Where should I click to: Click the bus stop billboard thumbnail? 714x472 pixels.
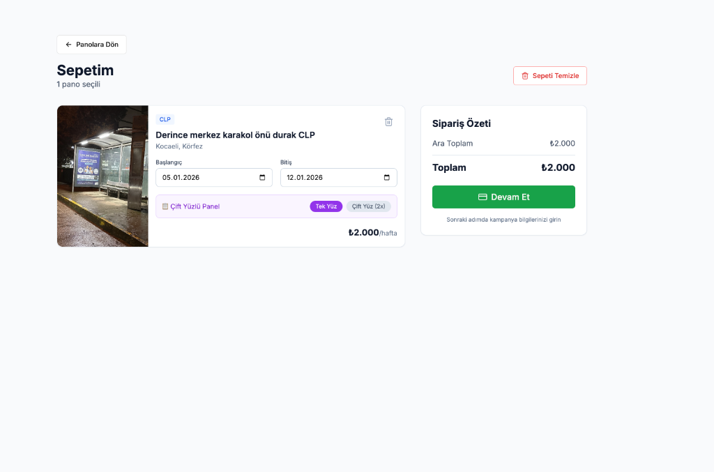click(x=102, y=176)
